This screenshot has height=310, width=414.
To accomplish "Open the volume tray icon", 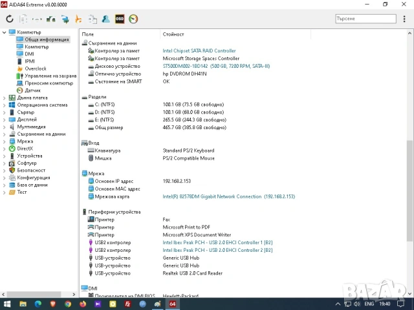I will point(357,304).
